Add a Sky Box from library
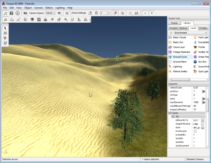Viewport: 211px width, 163px height. pyautogui.click(x=202, y=62)
